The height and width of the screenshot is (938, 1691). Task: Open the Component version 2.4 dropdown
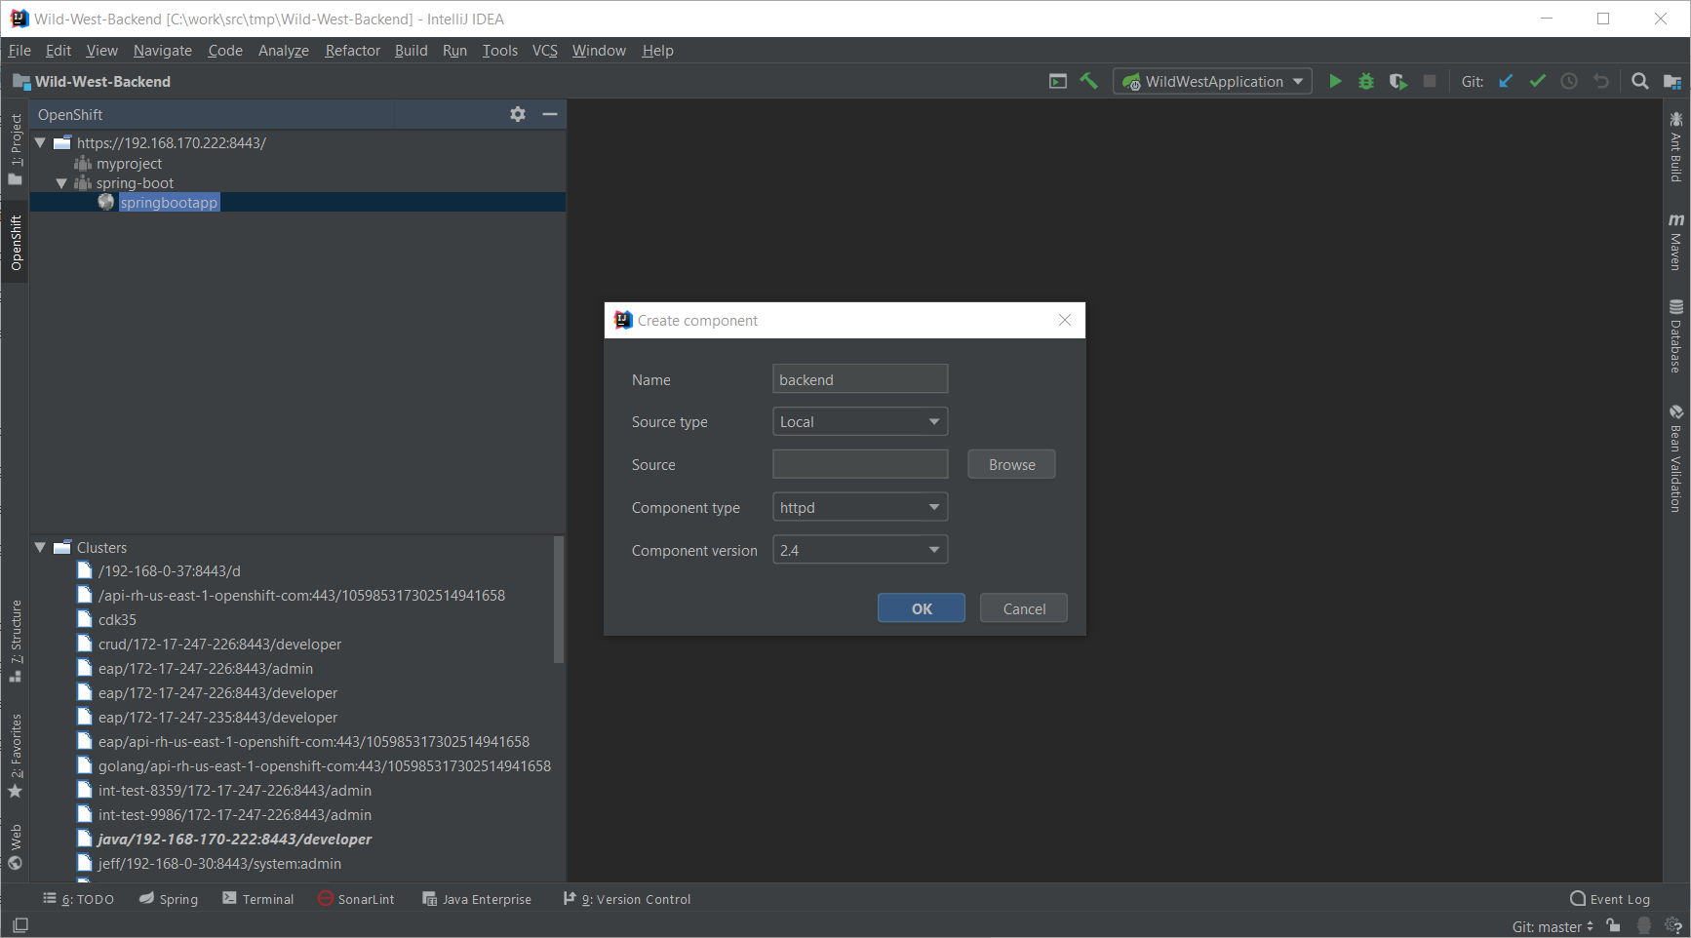pyautogui.click(x=860, y=551)
